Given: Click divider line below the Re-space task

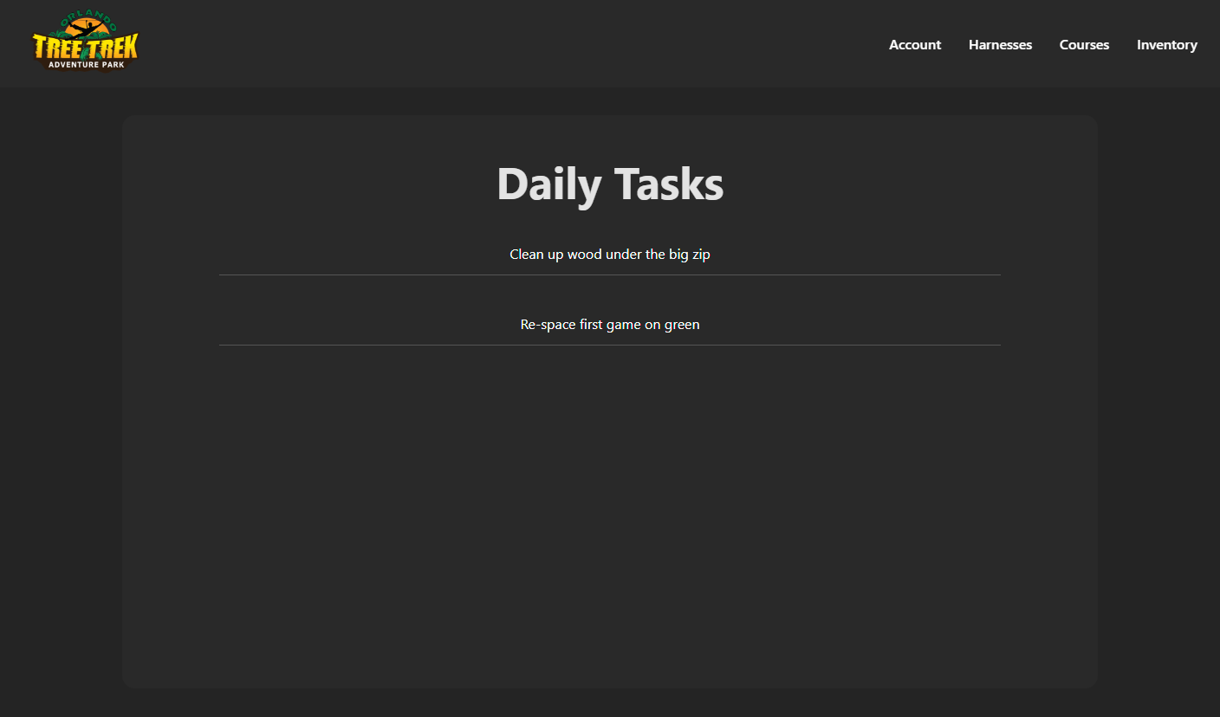Looking at the screenshot, I should pyautogui.click(x=609, y=345).
